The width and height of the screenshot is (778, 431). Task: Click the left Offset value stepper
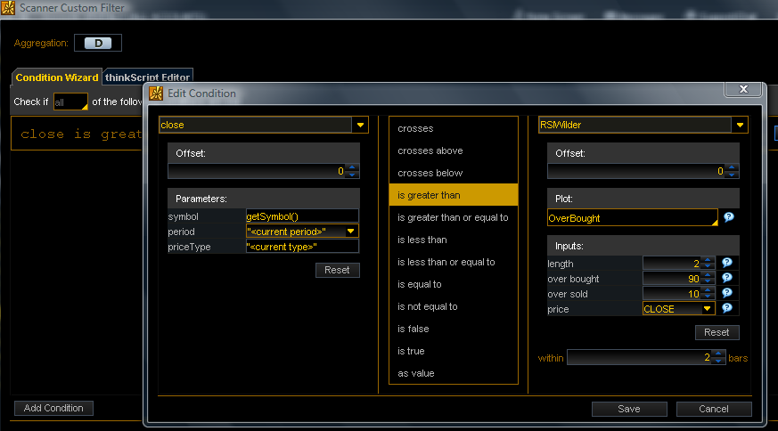coord(352,171)
